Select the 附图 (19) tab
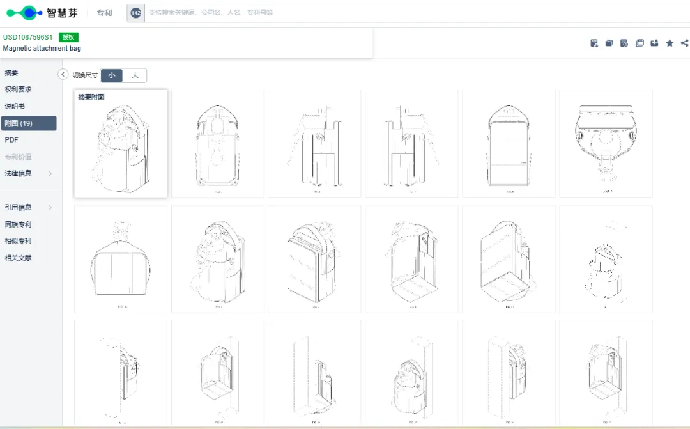 [x=29, y=123]
